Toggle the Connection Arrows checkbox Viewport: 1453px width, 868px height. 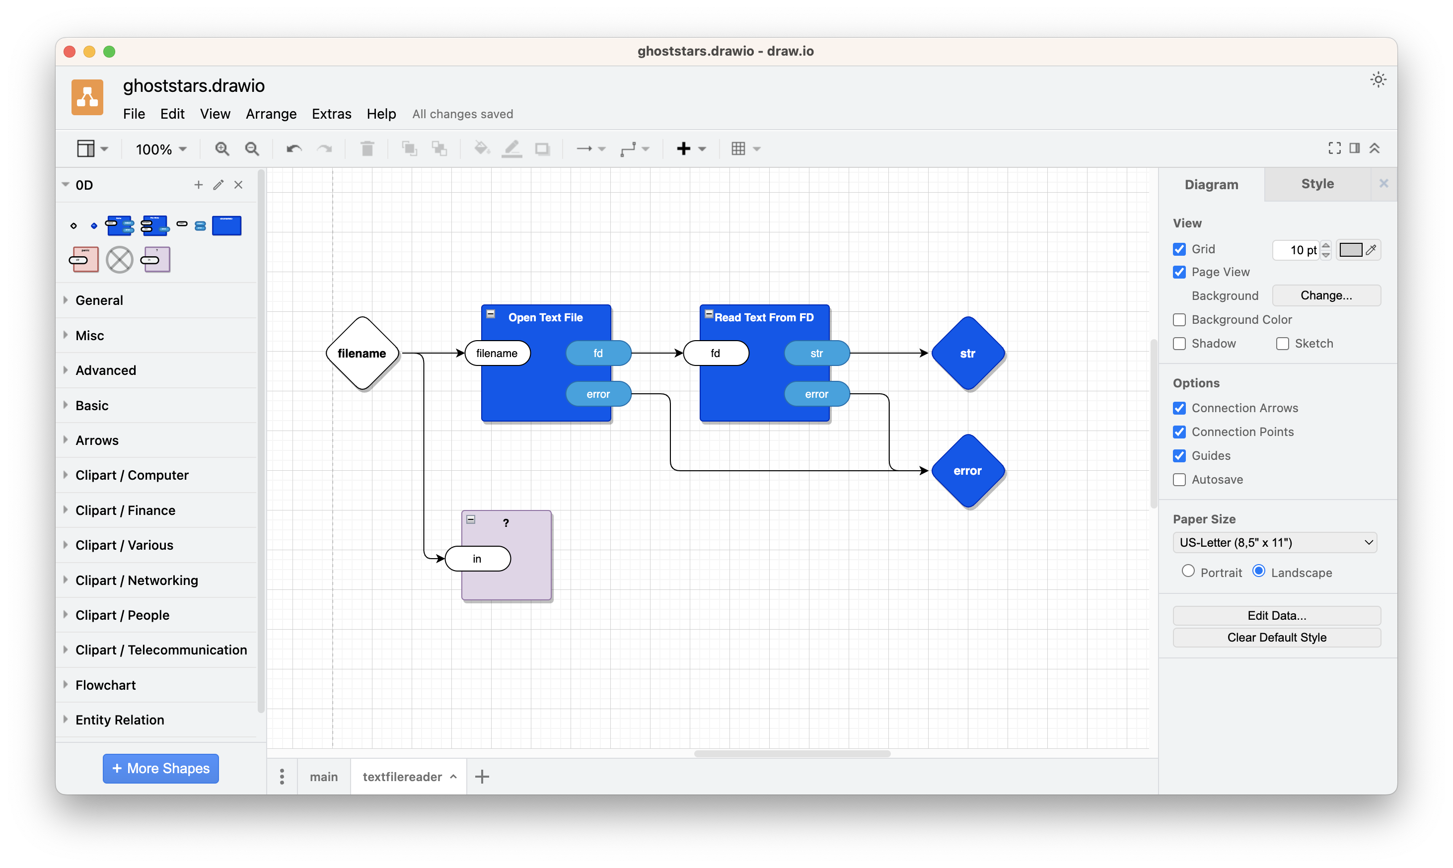1179,408
